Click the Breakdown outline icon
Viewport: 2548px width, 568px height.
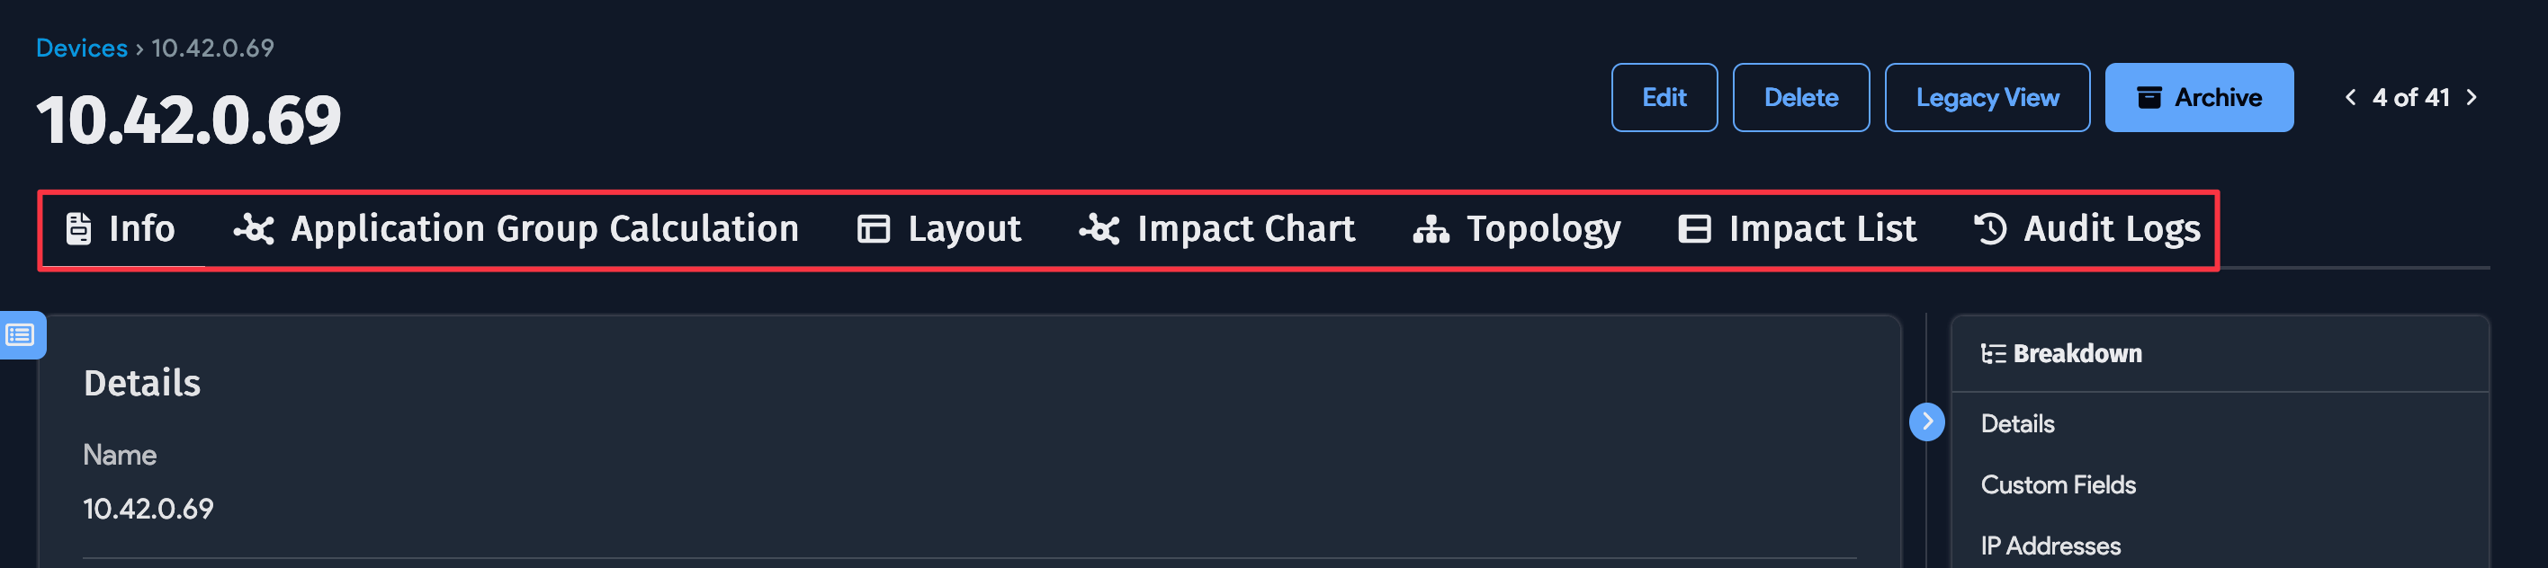click(1992, 352)
